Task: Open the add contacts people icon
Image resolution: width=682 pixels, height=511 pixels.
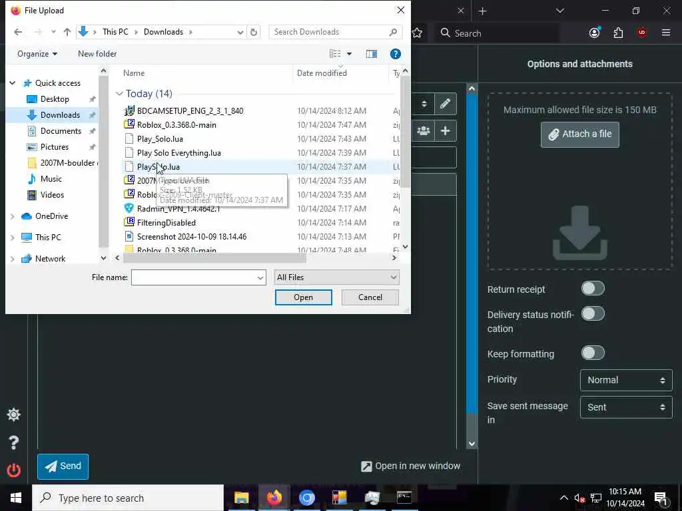Action: [x=423, y=131]
